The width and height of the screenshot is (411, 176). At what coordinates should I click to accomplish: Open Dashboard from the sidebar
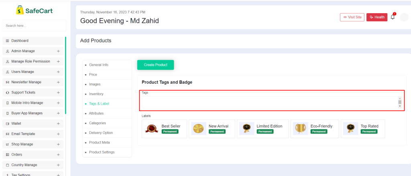pyautogui.click(x=33, y=41)
